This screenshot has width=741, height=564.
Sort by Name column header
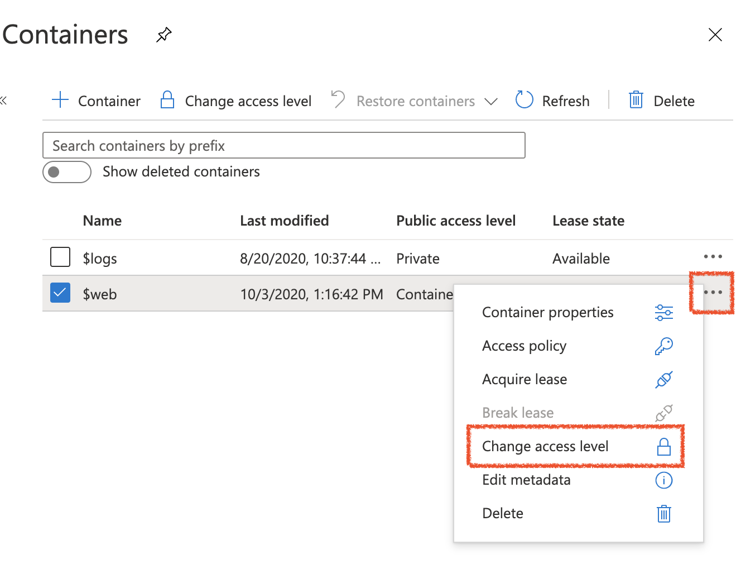[x=102, y=221]
